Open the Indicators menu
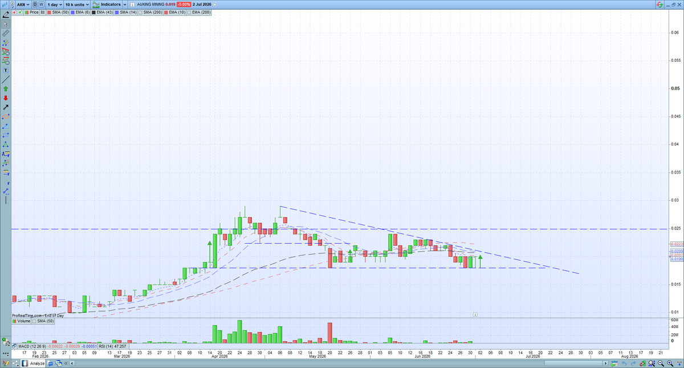Screen dimensions: 684x368 [x=106, y=5]
